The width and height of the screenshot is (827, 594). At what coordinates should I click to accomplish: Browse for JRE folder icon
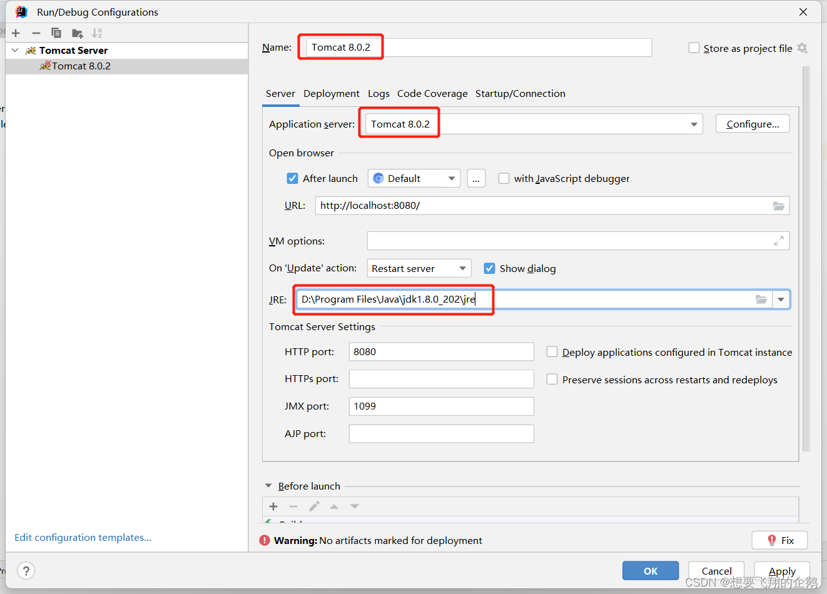point(761,300)
